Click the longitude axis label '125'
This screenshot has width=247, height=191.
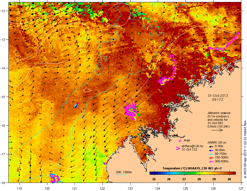point(186,188)
